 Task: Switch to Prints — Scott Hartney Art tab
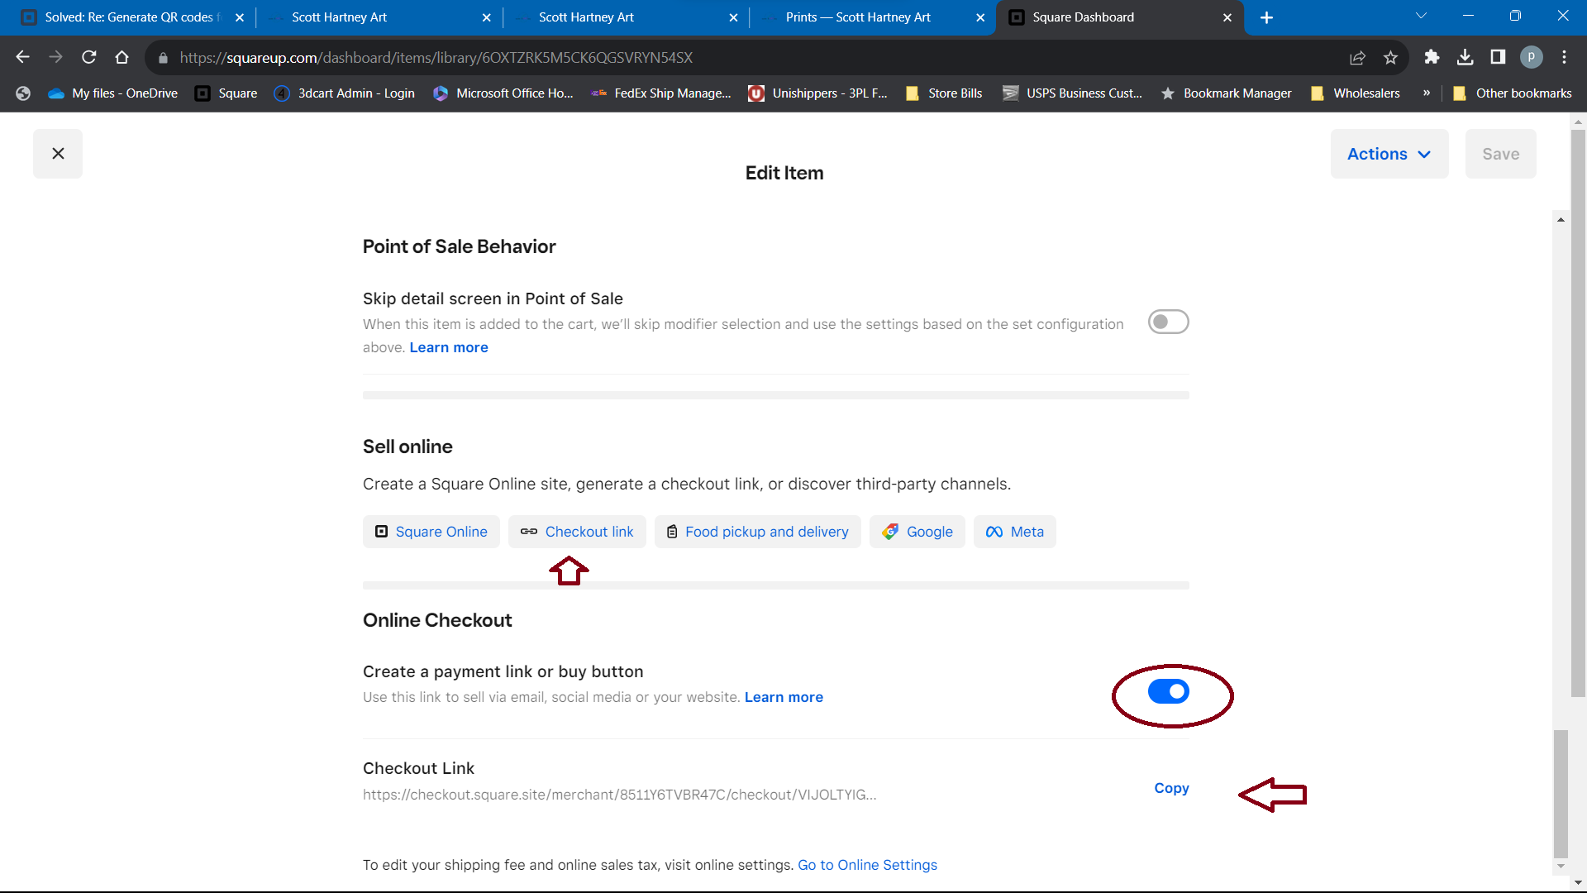coord(858,17)
